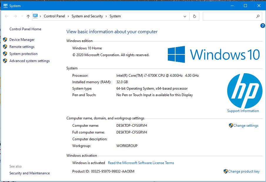The height and width of the screenshot is (182, 266).
Task: Click the Full computer name value
Action: [132, 132]
